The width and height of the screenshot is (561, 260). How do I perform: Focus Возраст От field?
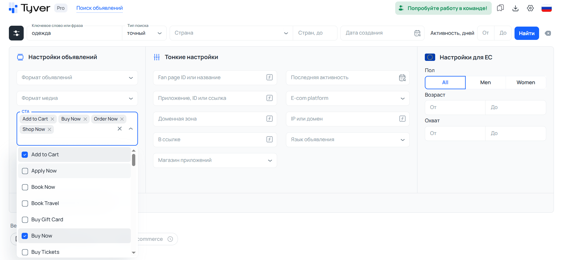click(455, 108)
